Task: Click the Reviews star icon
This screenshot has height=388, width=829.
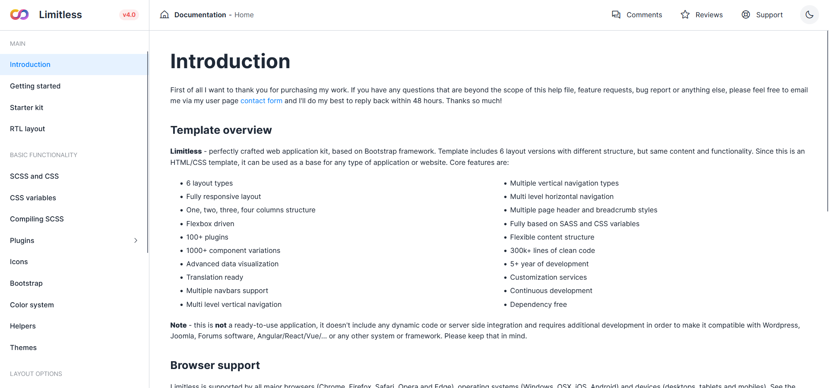Action: (685, 14)
